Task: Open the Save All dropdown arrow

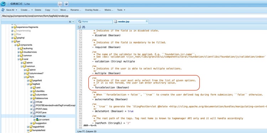Action: point(16,10)
